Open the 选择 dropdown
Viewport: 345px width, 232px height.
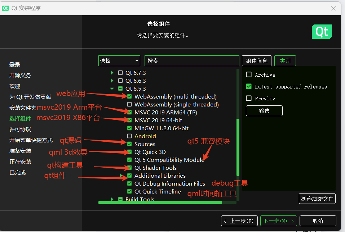(x=119, y=61)
